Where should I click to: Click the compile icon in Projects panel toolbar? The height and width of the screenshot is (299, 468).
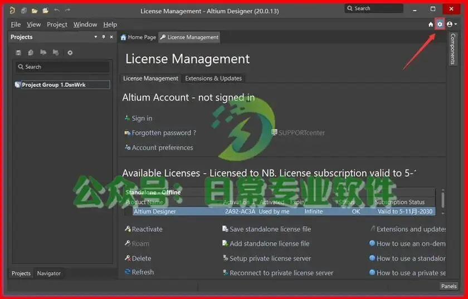(x=31, y=53)
